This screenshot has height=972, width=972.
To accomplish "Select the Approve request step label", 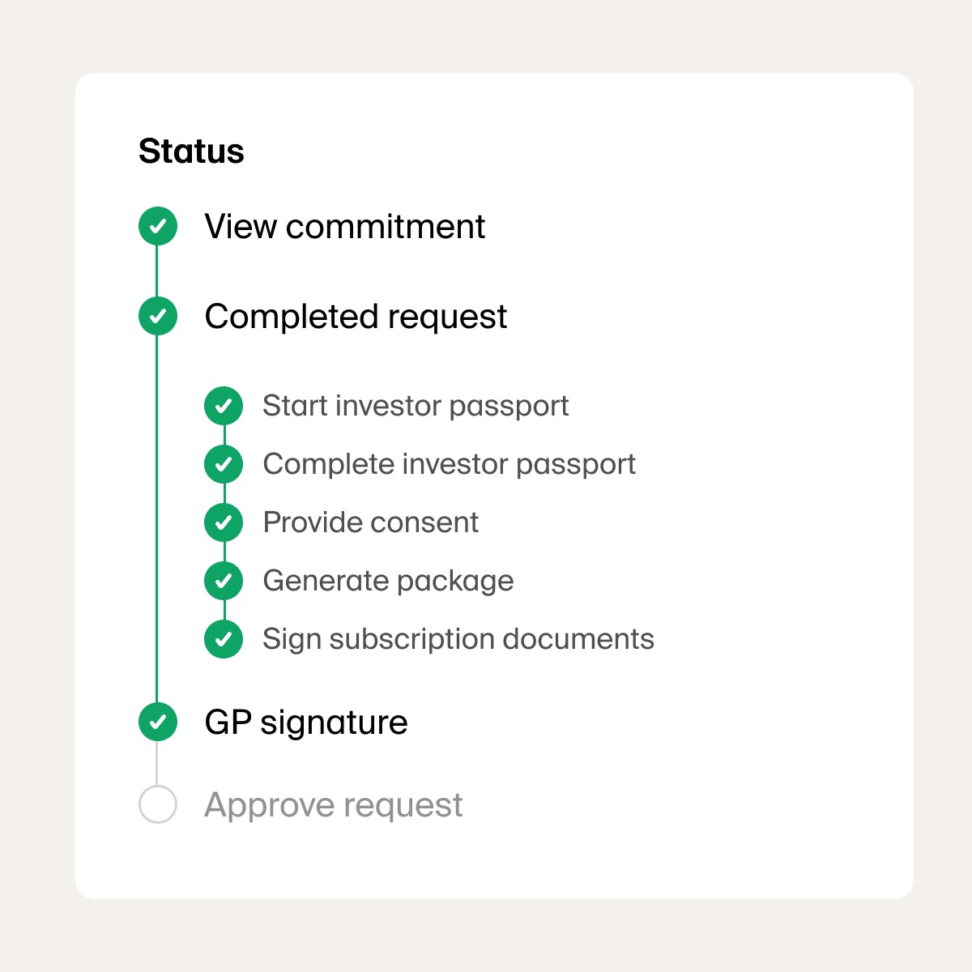I will 334,805.
